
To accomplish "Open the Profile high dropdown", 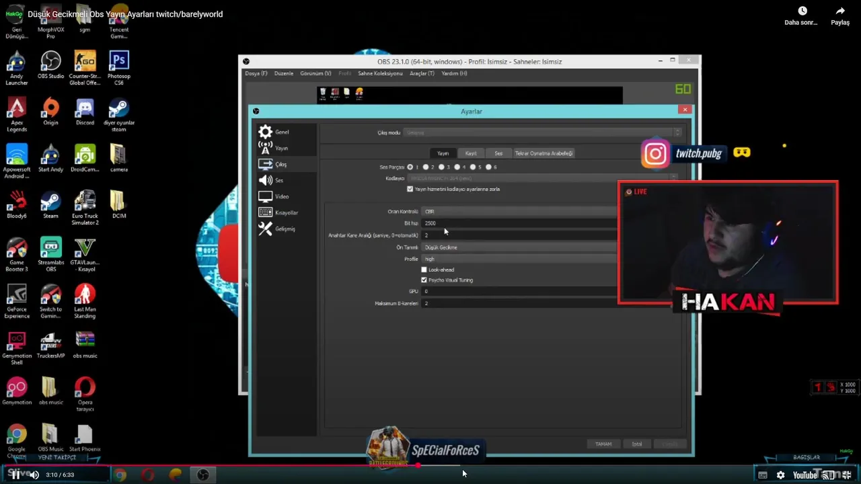I will pos(519,259).
